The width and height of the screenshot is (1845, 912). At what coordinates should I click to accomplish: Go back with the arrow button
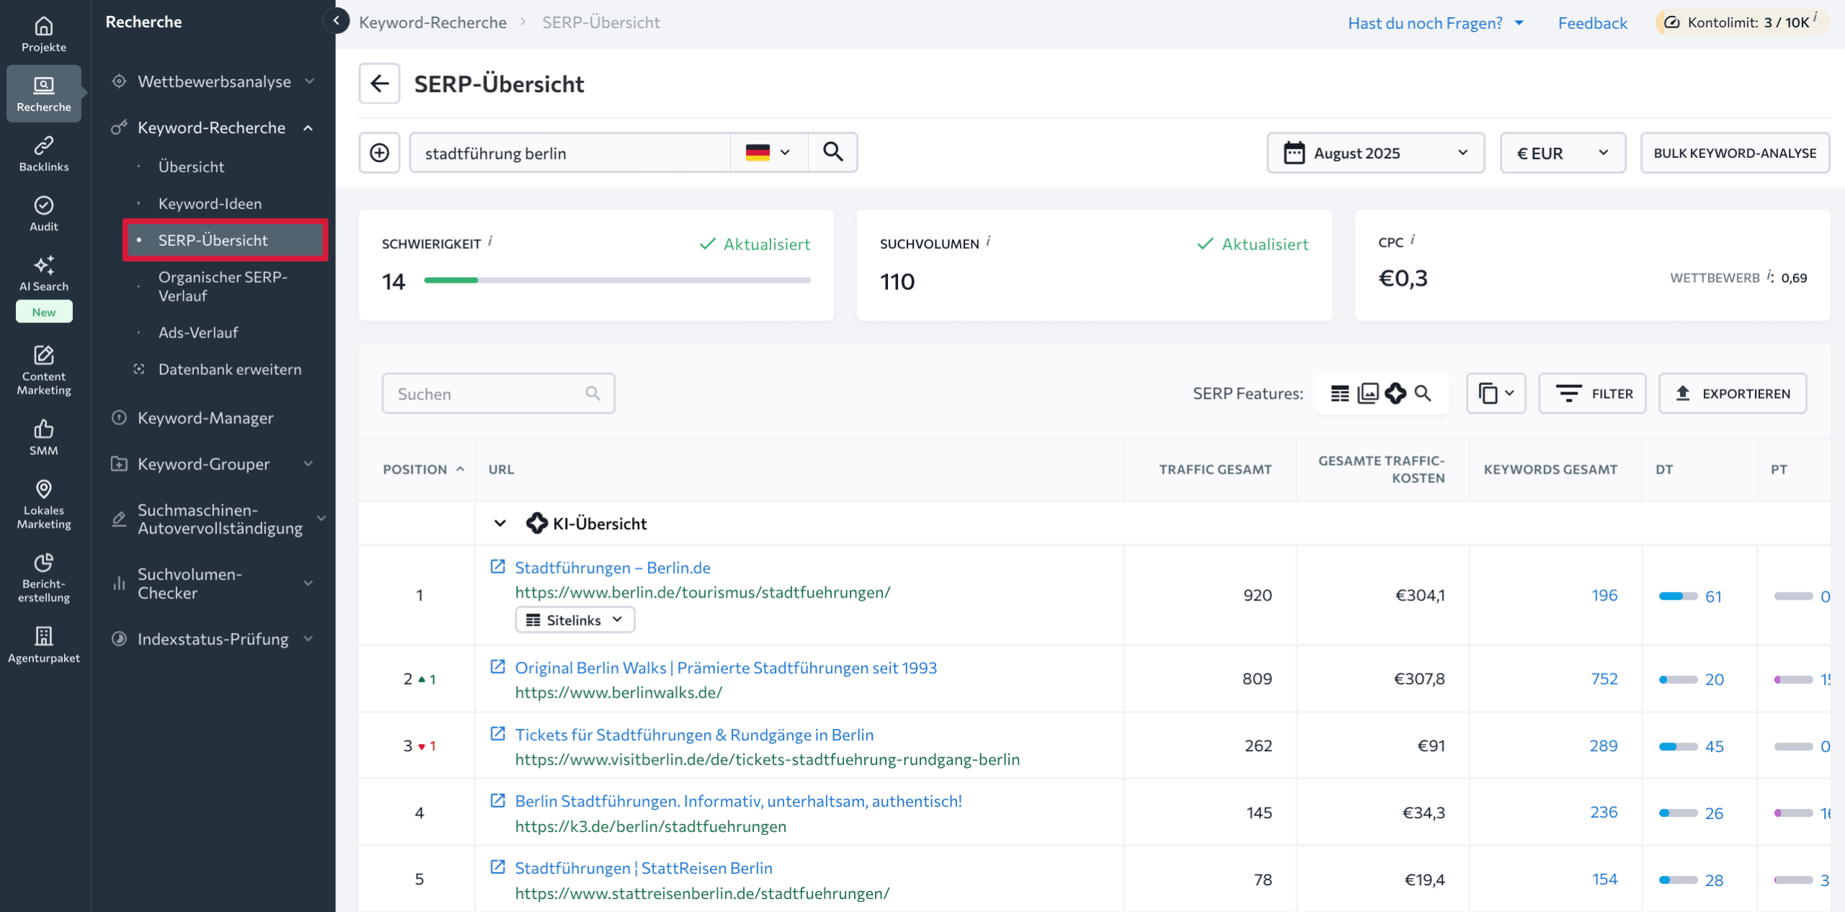[380, 84]
